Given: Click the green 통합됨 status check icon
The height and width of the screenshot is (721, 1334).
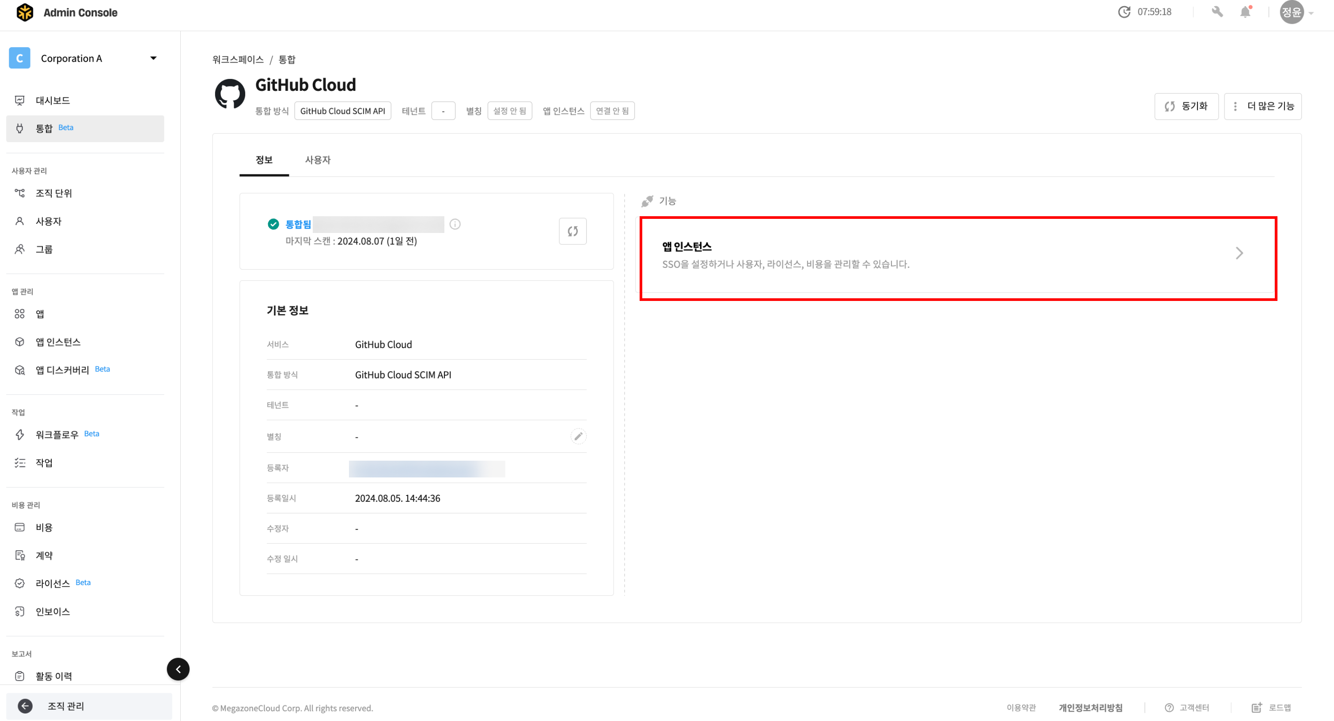Looking at the screenshot, I should coord(273,224).
